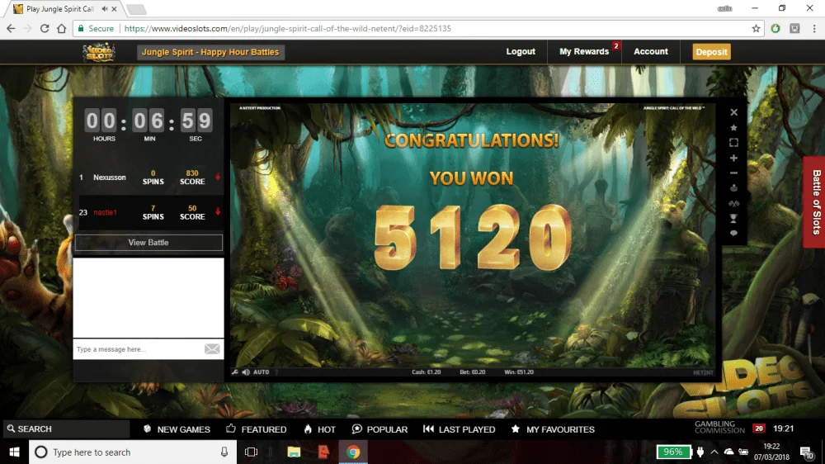
Task: Open MY FAVOURITES category
Action: (x=553, y=429)
